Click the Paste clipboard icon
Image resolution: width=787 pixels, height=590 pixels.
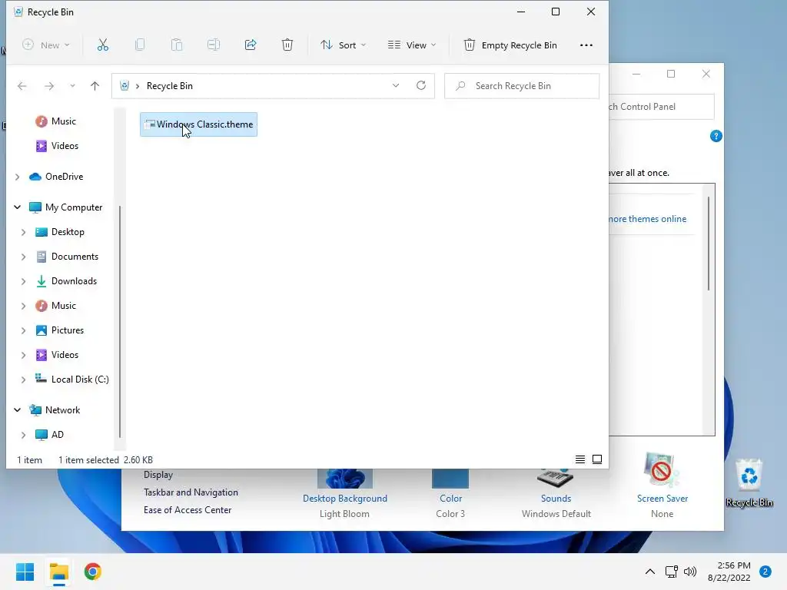(177, 45)
